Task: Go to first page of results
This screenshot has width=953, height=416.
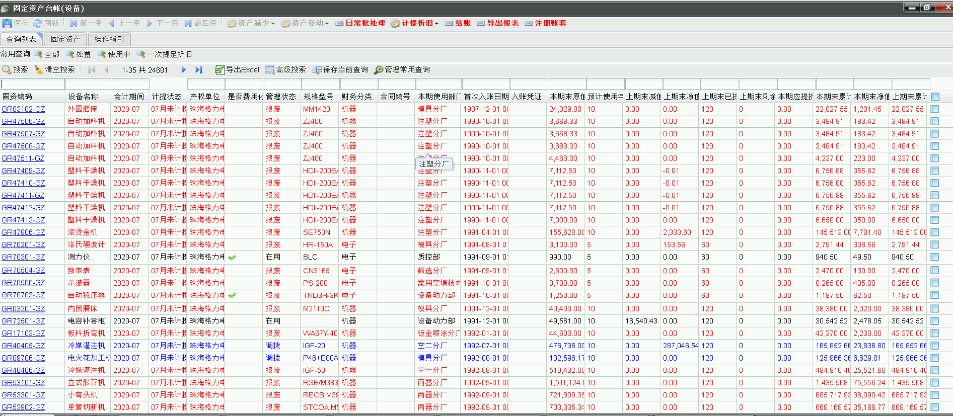Action: [x=92, y=70]
